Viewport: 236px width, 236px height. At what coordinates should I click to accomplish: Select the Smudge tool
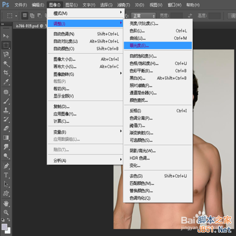[6, 147]
